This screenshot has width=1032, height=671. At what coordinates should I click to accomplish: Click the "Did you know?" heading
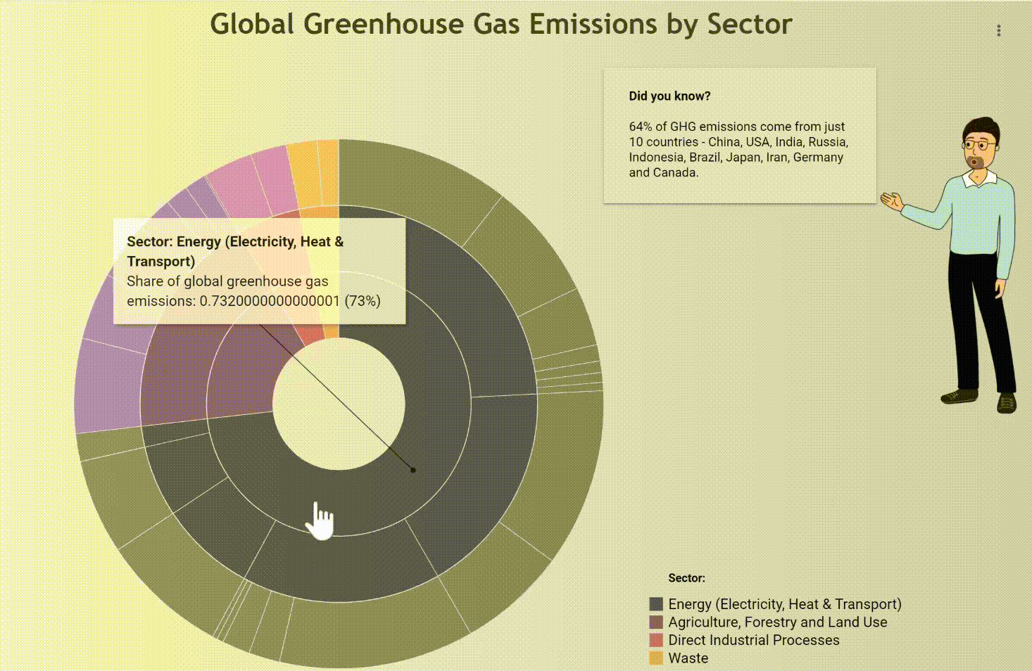(669, 96)
